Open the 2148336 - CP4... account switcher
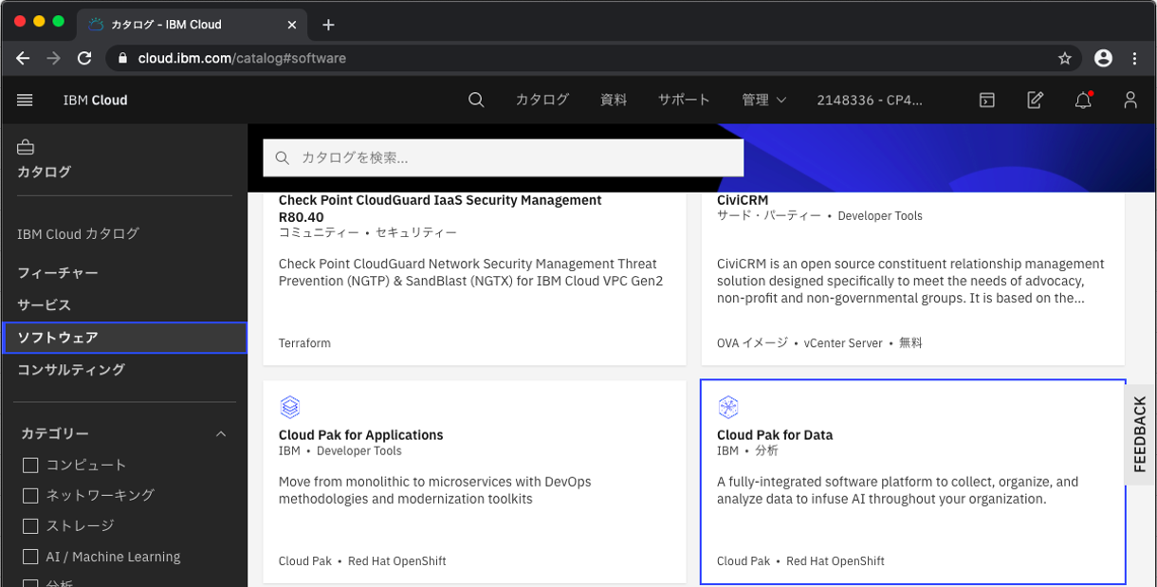The image size is (1157, 587). point(870,100)
